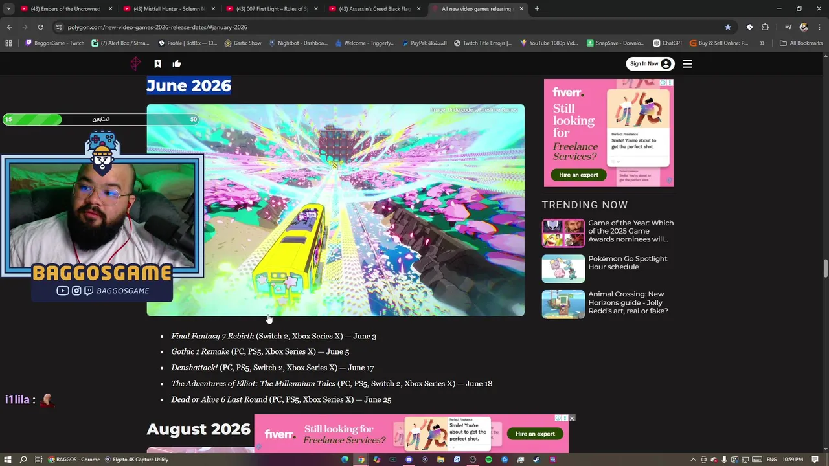Open Game of the Year trending article
Screen dimensions: 829x466
pos(631,231)
